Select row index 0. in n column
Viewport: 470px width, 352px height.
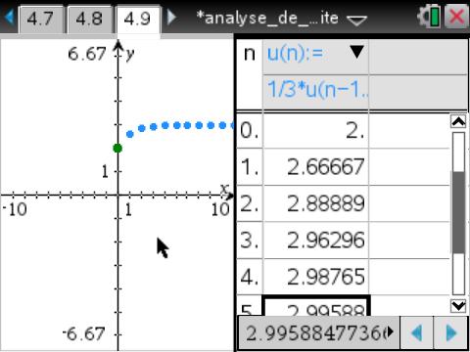(250, 130)
